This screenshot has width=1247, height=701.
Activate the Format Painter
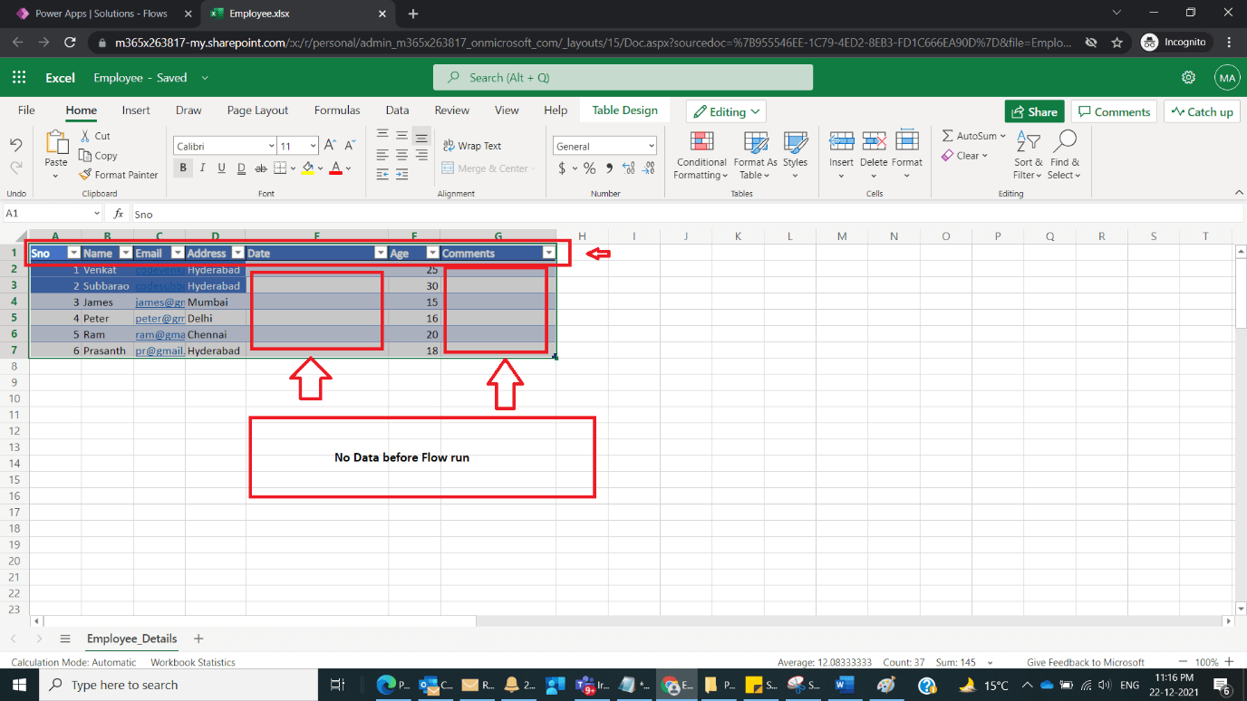[x=119, y=175]
